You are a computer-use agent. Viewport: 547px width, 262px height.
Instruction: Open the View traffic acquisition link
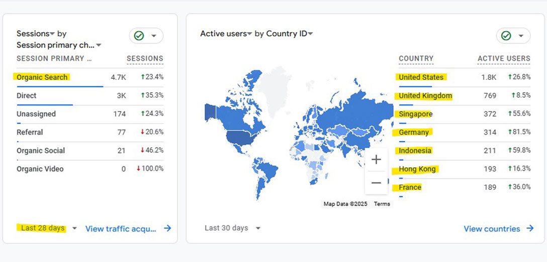[x=121, y=229]
